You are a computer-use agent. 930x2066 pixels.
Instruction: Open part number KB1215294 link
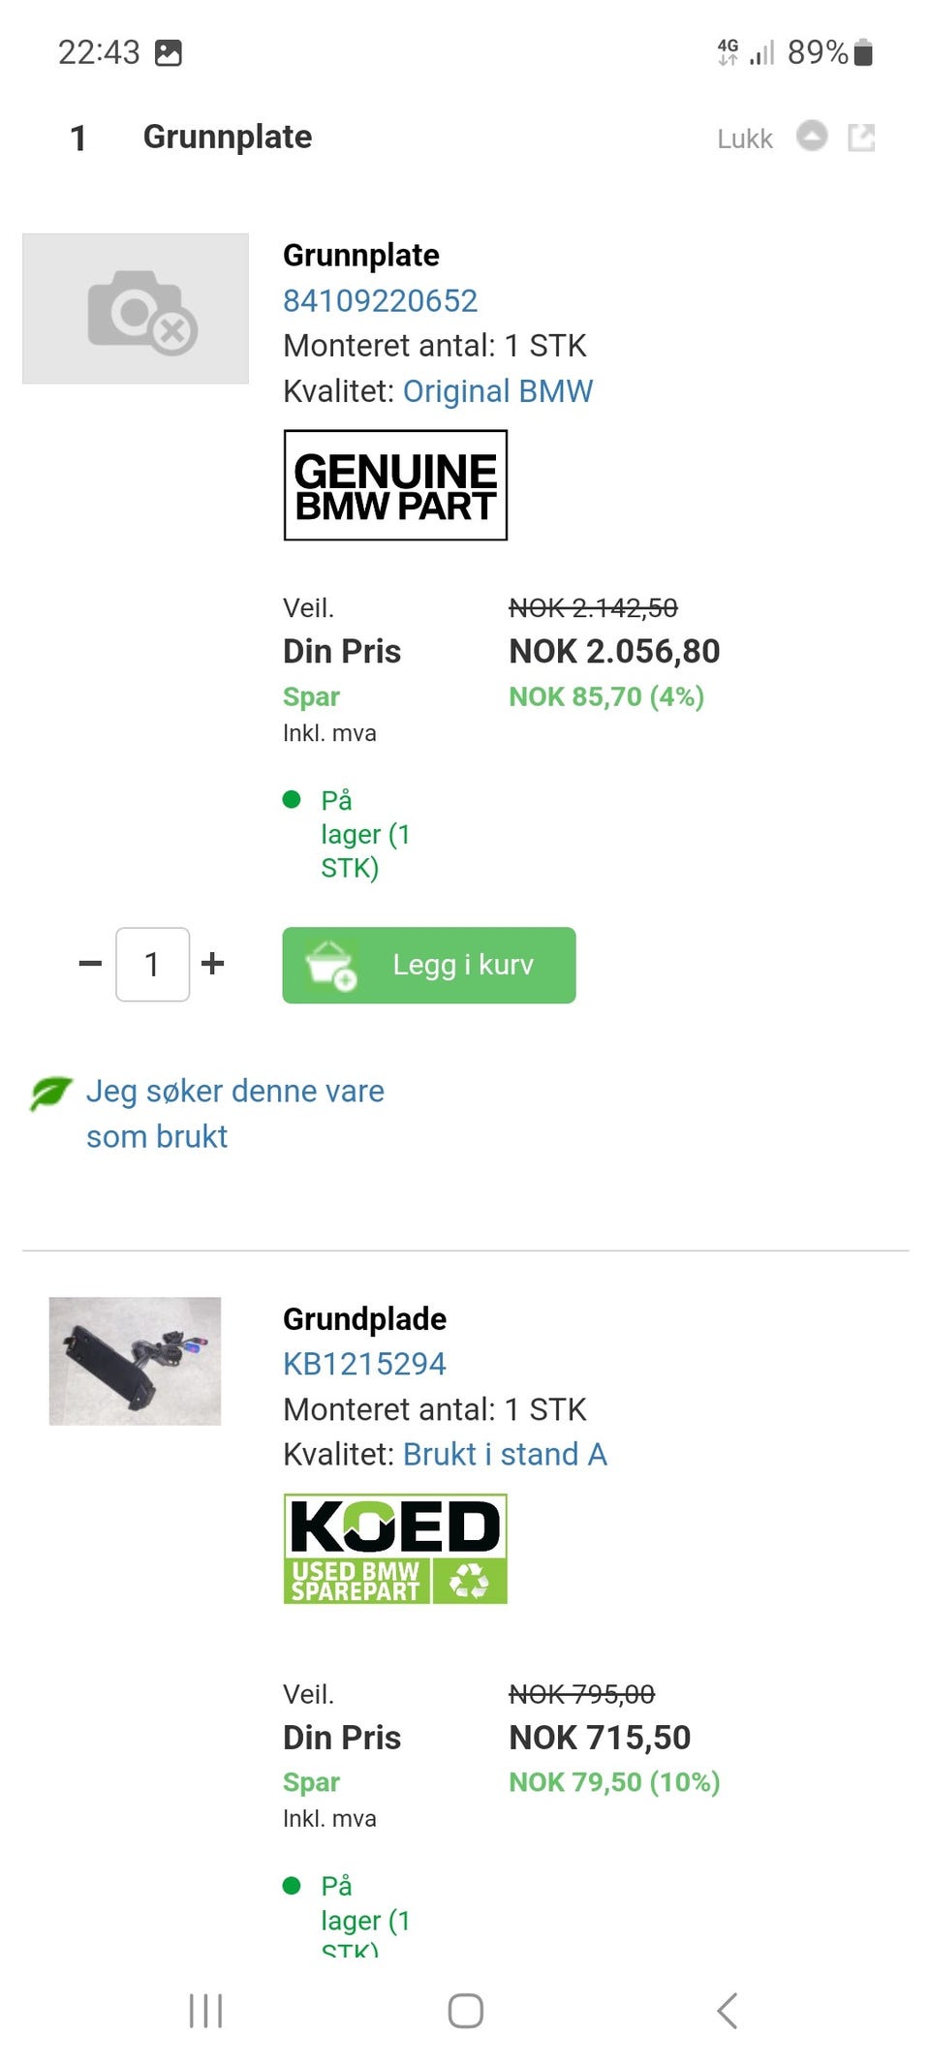point(364,1364)
